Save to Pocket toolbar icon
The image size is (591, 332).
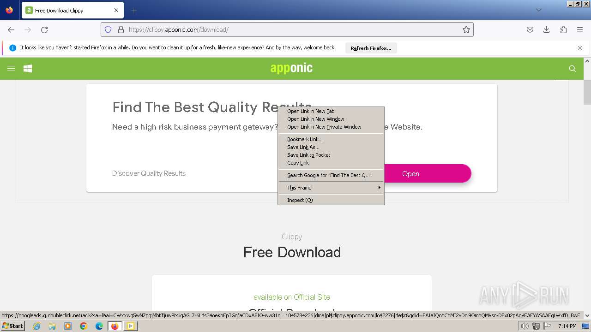tap(530, 30)
